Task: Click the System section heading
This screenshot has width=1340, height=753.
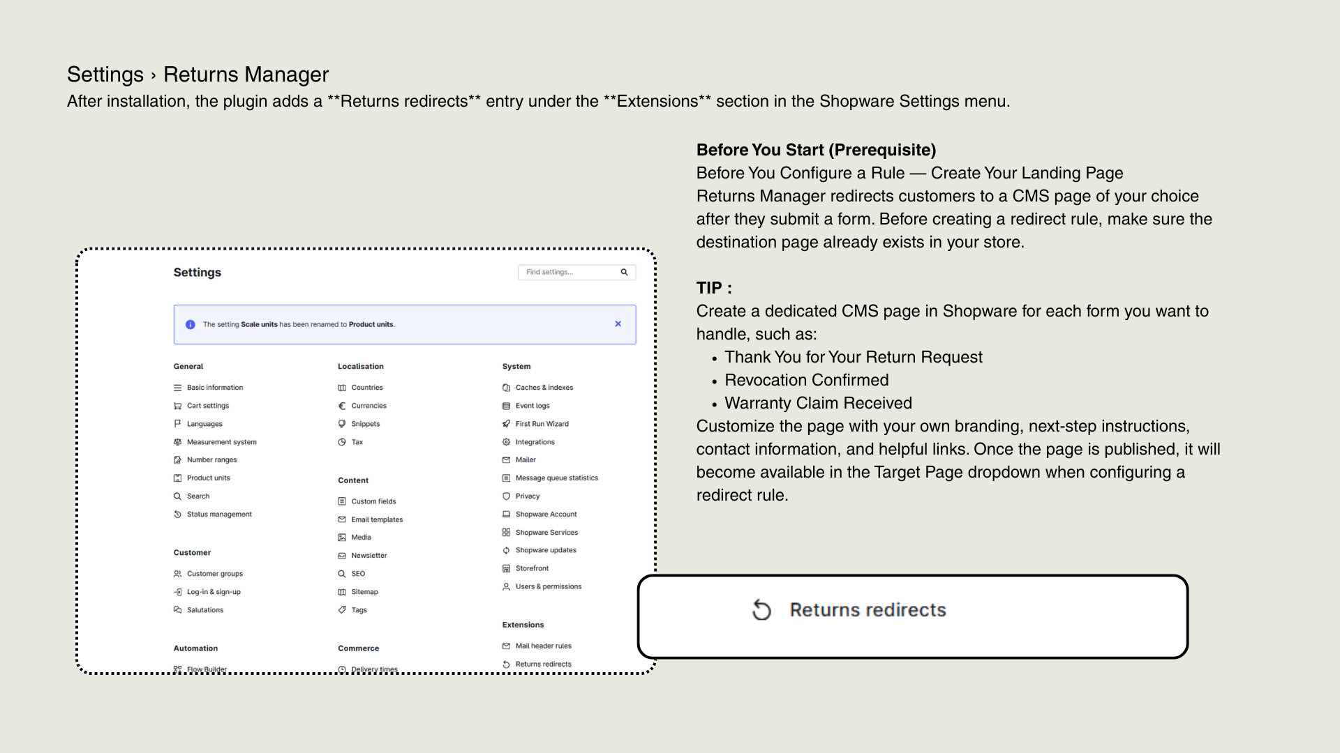Action: point(516,367)
